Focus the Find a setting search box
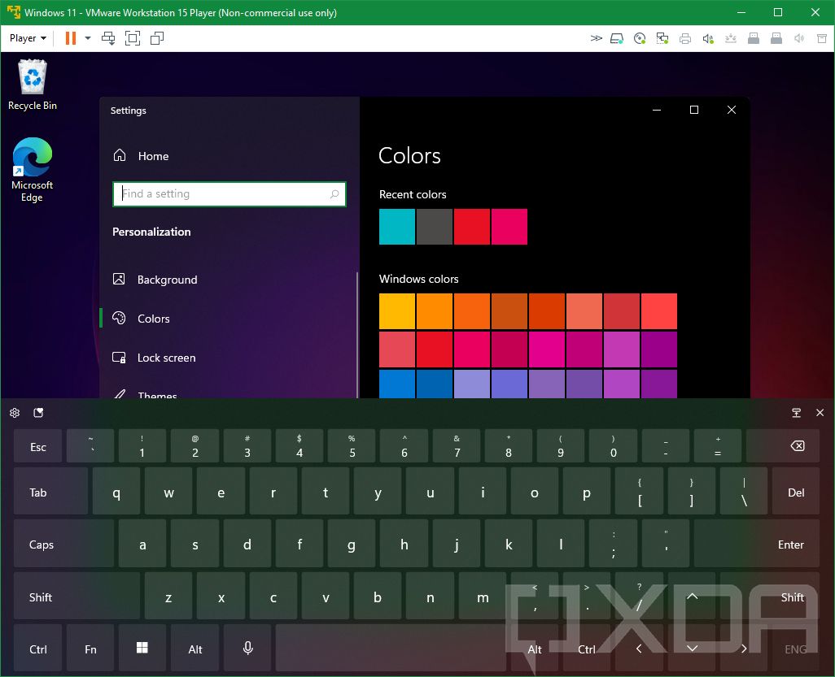Viewport: 835px width, 677px height. (x=230, y=194)
